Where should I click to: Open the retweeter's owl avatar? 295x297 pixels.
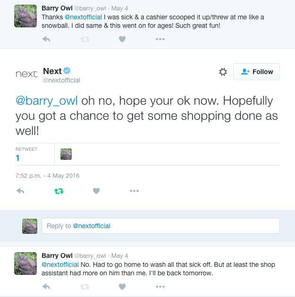[66, 154]
